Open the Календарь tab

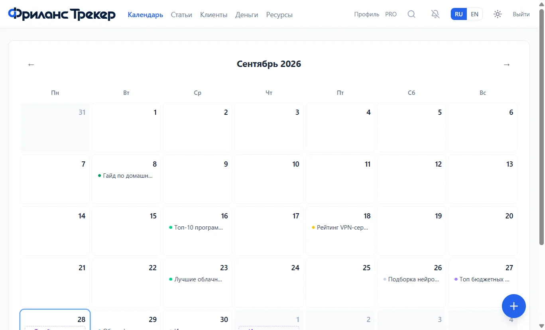pyautogui.click(x=145, y=15)
